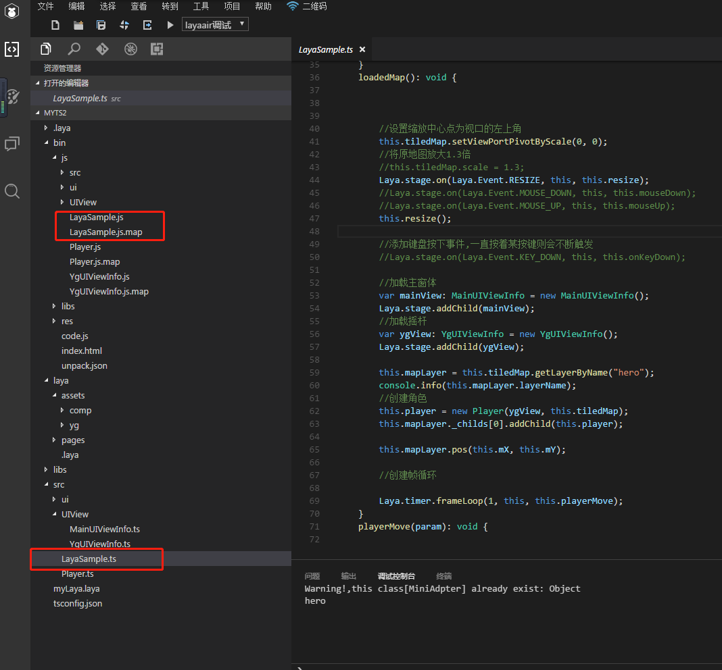
Task: Switch to the 终端 panel tab
Action: point(443,576)
